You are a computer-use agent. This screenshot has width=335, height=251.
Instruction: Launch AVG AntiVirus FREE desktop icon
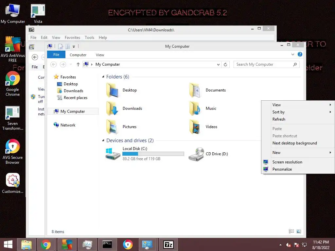click(x=13, y=49)
